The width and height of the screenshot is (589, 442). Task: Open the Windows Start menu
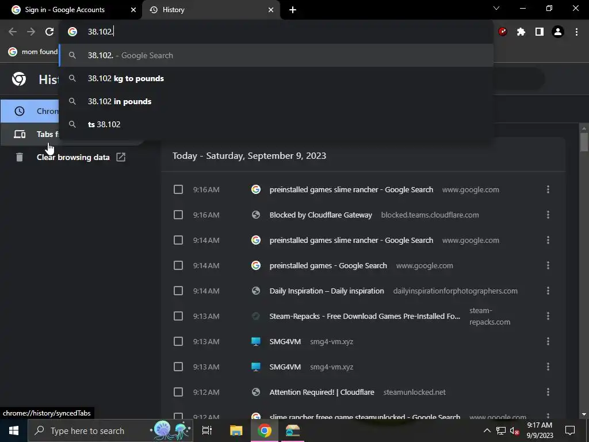pos(14,430)
